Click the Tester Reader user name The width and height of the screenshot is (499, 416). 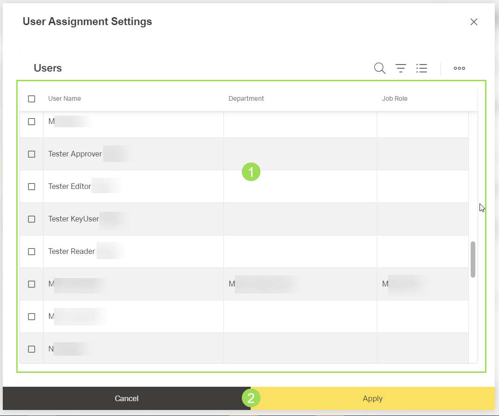71,252
